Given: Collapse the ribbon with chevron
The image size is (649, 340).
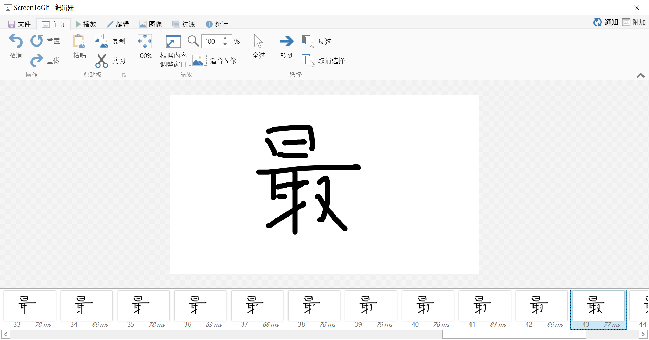Looking at the screenshot, I should (640, 75).
